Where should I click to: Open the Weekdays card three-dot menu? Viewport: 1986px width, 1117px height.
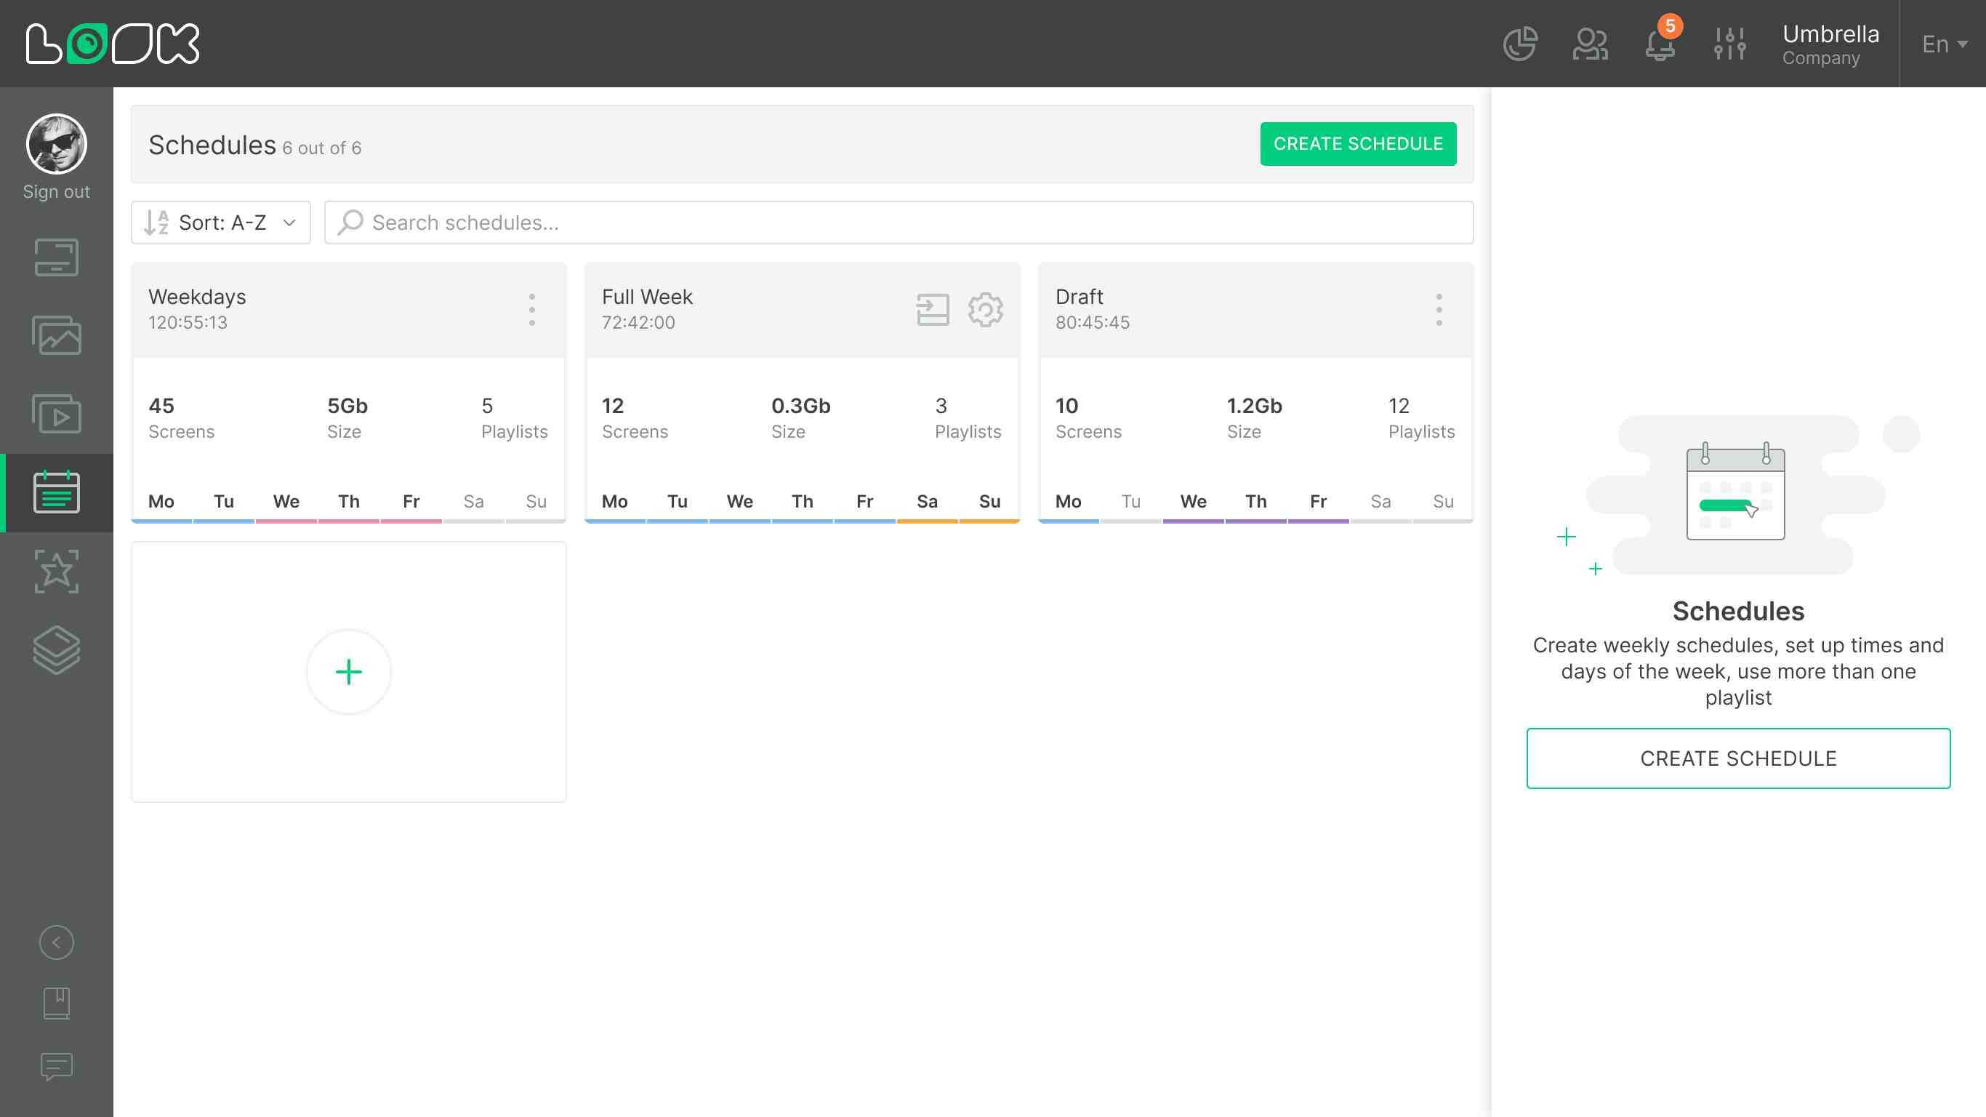(531, 310)
